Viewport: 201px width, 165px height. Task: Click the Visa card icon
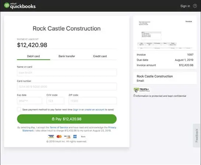[x=51, y=136]
